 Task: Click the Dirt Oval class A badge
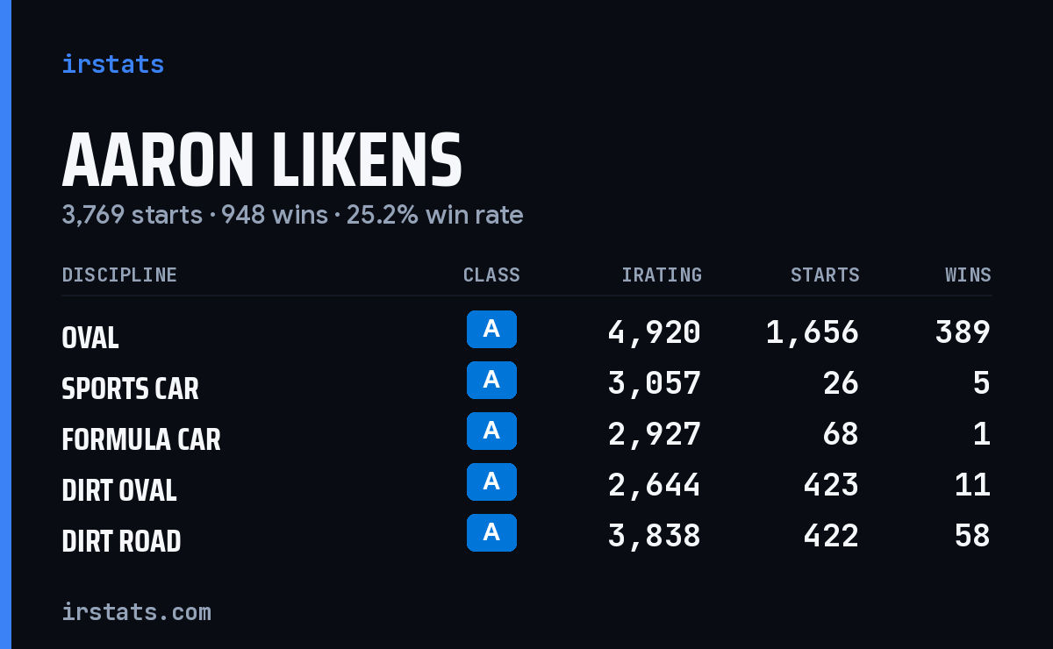(x=491, y=481)
